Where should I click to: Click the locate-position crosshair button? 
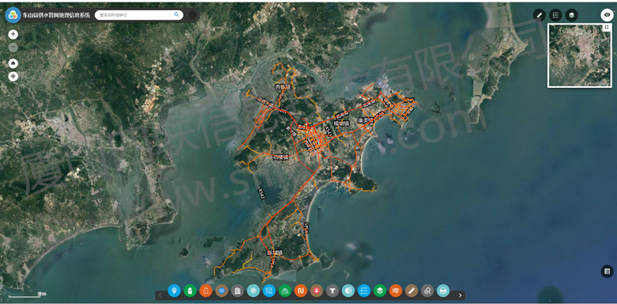point(13,76)
